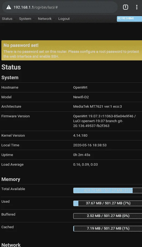Open the Status menu

[7, 19]
